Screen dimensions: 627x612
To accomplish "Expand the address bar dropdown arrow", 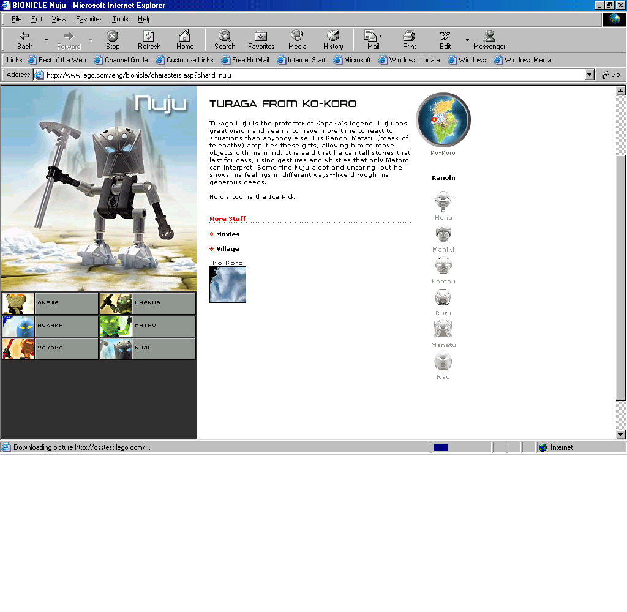I will click(x=590, y=75).
